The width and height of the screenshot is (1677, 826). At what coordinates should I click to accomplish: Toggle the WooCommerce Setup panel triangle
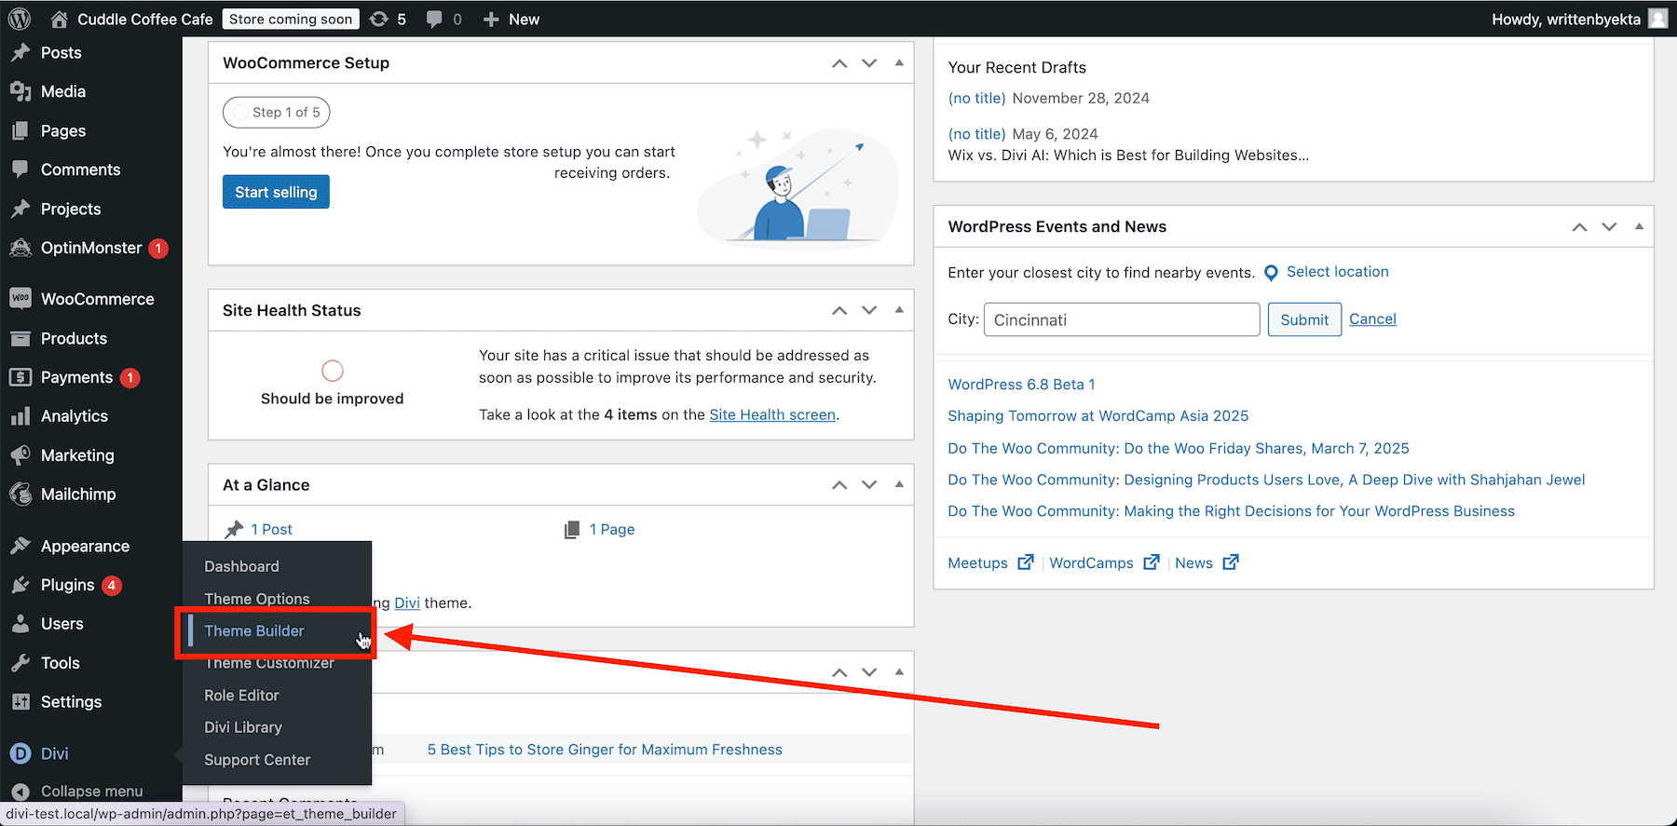tap(899, 62)
